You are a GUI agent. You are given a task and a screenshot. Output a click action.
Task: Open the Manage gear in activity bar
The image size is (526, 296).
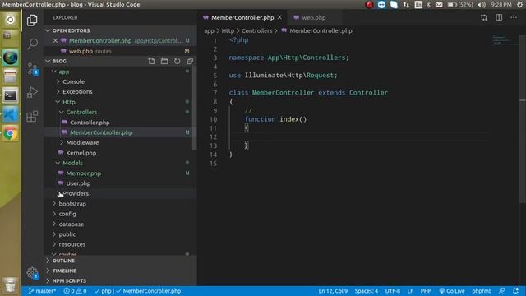pyautogui.click(x=33, y=273)
